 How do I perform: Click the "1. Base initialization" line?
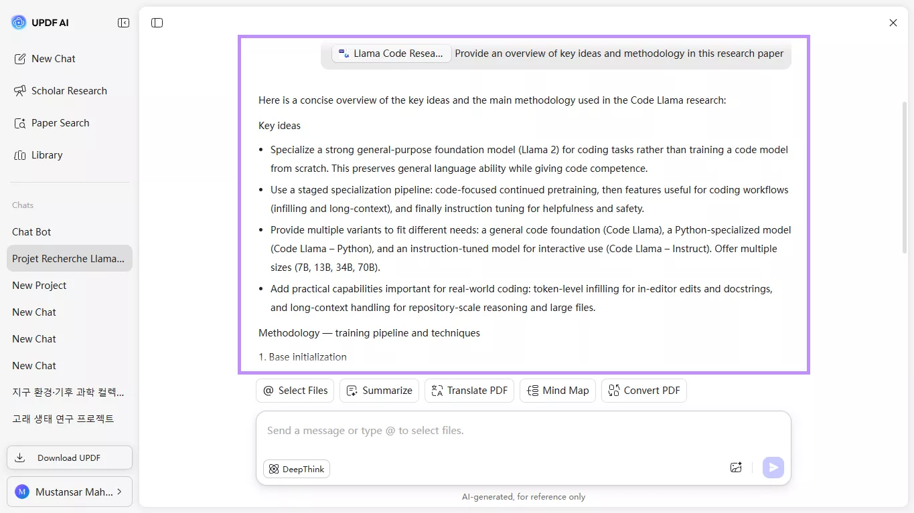(303, 357)
